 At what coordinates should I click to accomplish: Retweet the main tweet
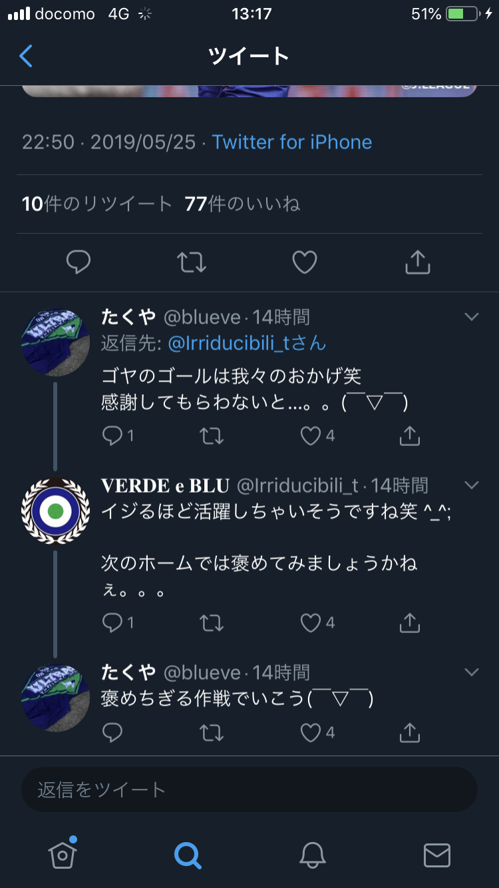192,263
